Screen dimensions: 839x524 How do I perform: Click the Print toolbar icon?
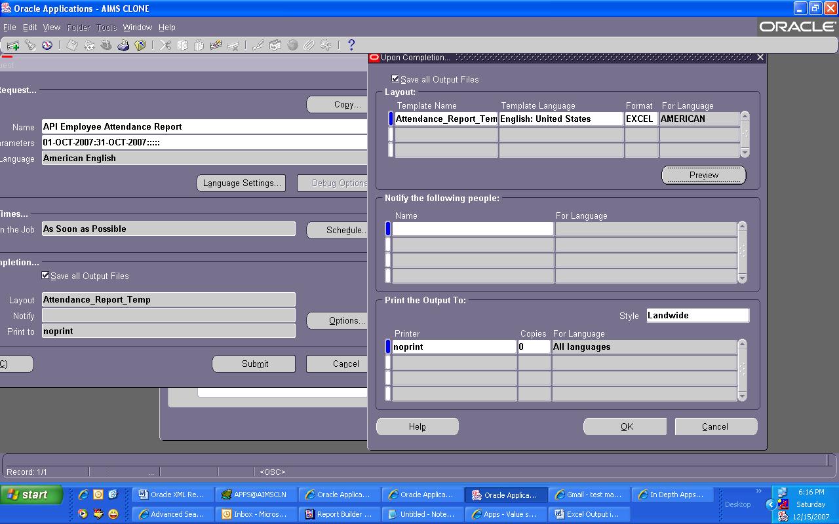click(123, 45)
